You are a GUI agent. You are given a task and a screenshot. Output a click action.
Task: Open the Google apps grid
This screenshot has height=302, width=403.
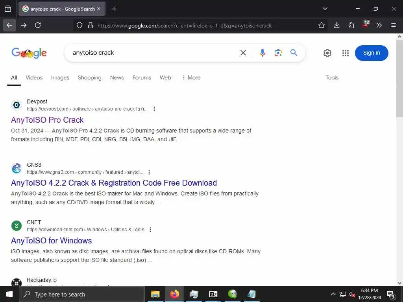click(346, 53)
